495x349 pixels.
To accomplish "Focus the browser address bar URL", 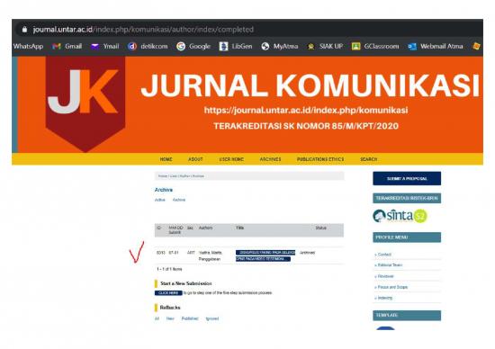I will click(x=143, y=30).
